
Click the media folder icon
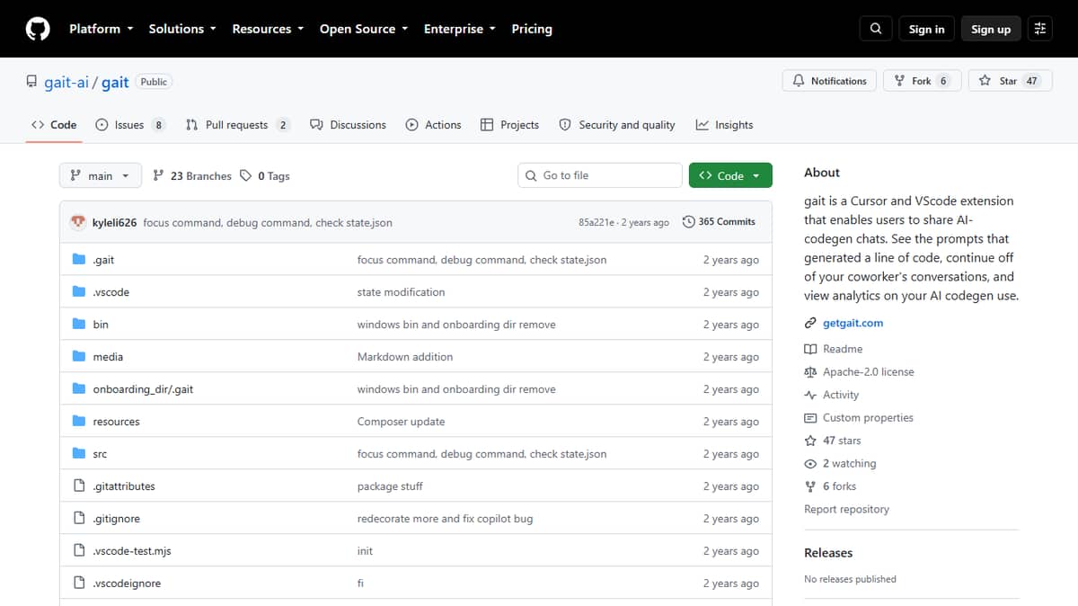79,357
